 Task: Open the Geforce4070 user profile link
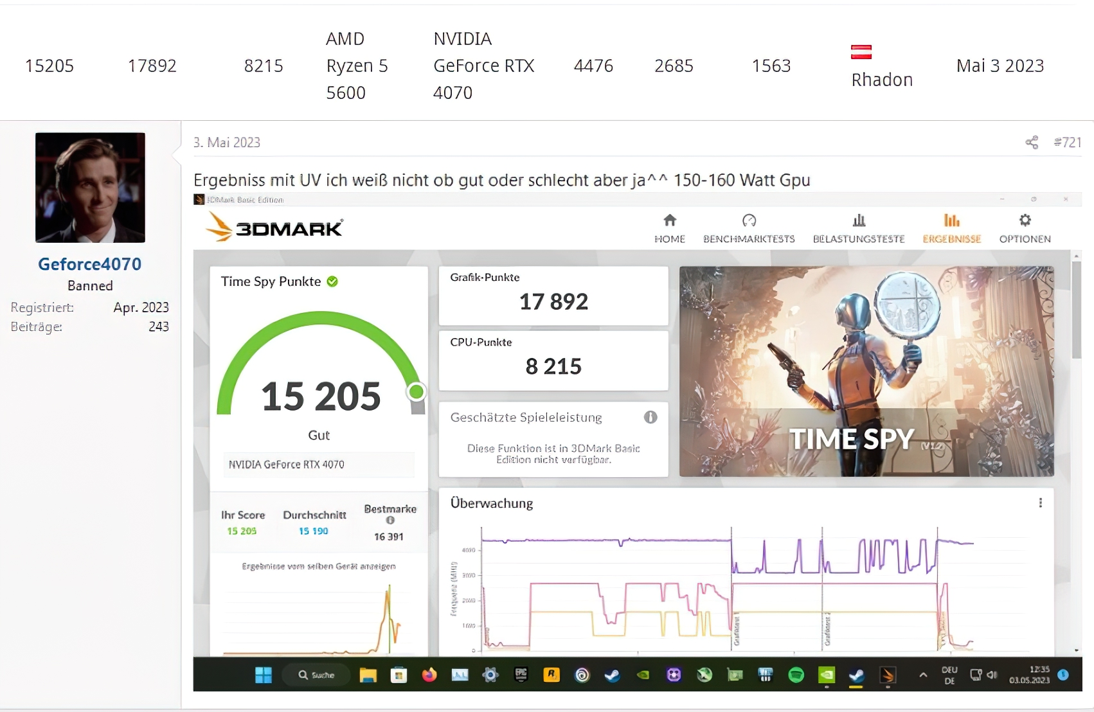(90, 264)
